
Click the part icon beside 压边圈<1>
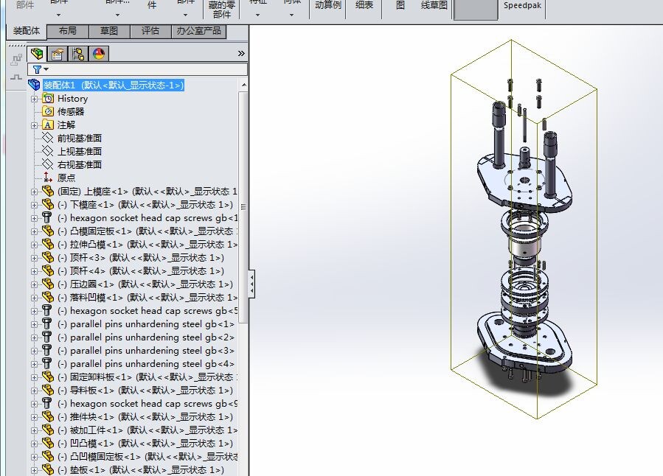(x=48, y=284)
